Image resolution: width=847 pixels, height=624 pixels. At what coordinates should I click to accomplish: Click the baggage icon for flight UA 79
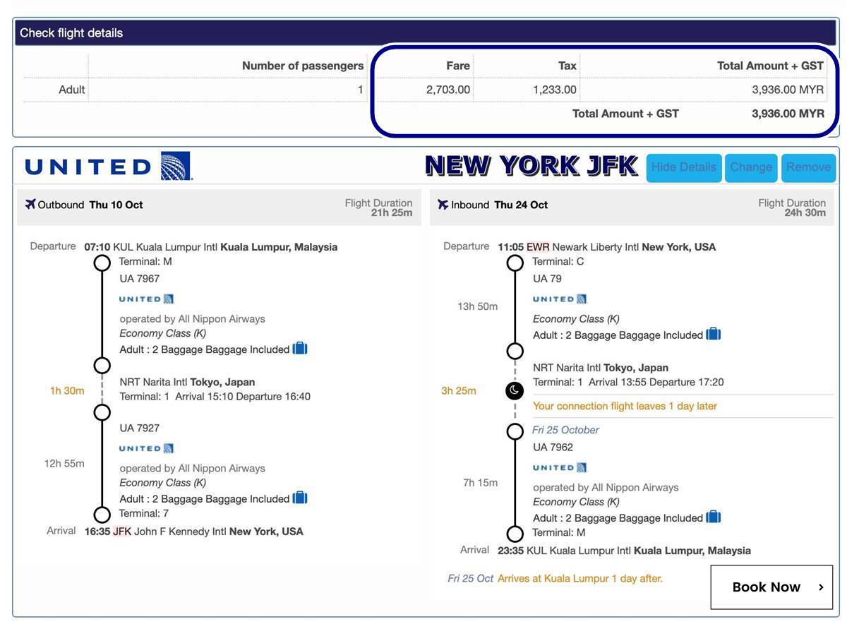(714, 334)
